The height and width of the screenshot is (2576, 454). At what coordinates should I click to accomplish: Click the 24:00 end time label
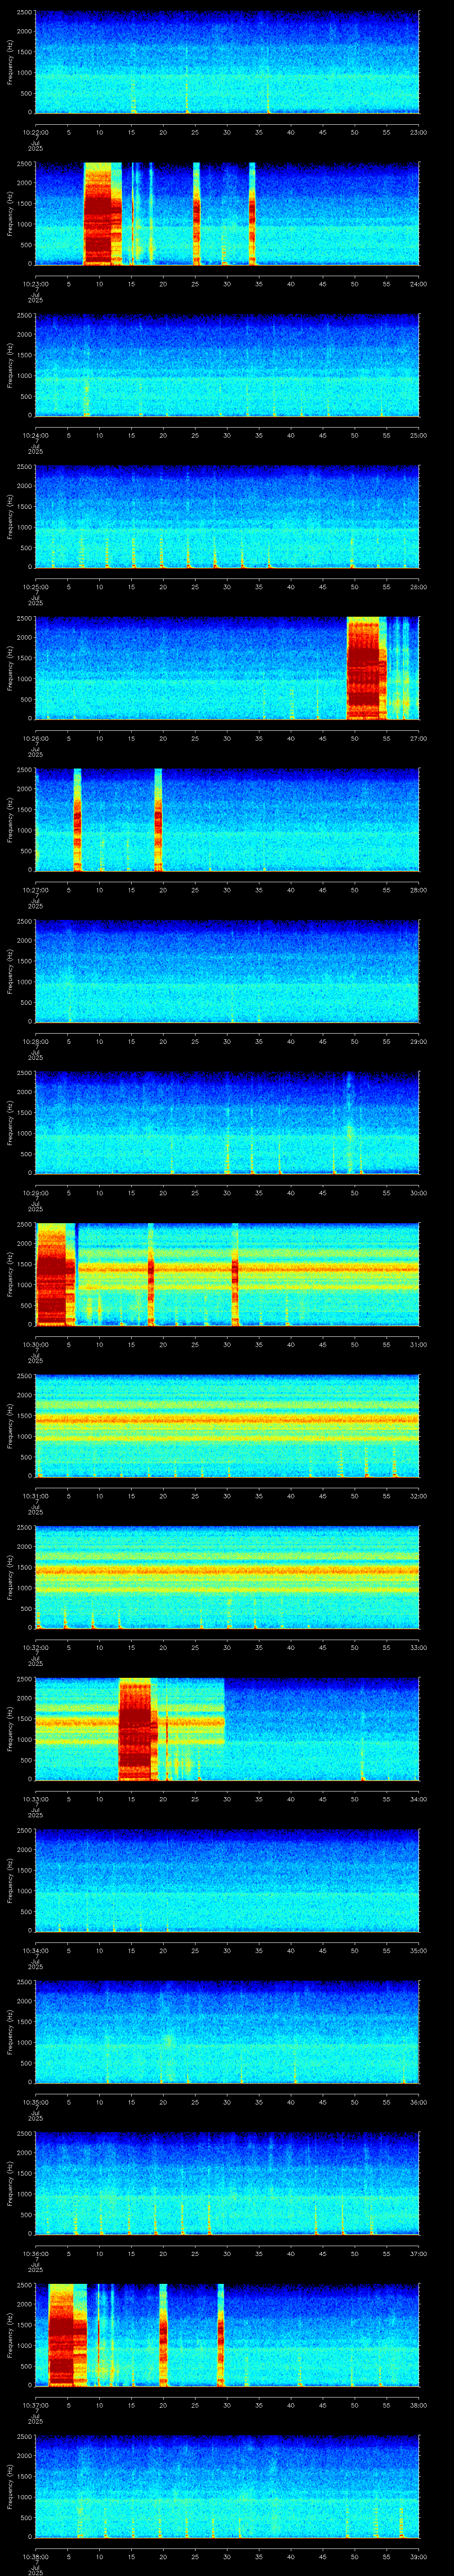pyautogui.click(x=418, y=284)
